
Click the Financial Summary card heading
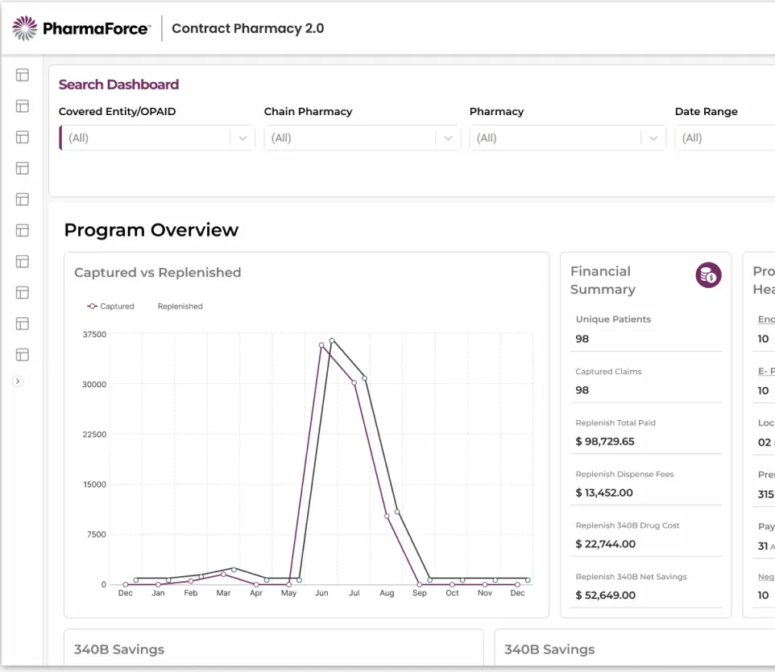click(x=603, y=280)
